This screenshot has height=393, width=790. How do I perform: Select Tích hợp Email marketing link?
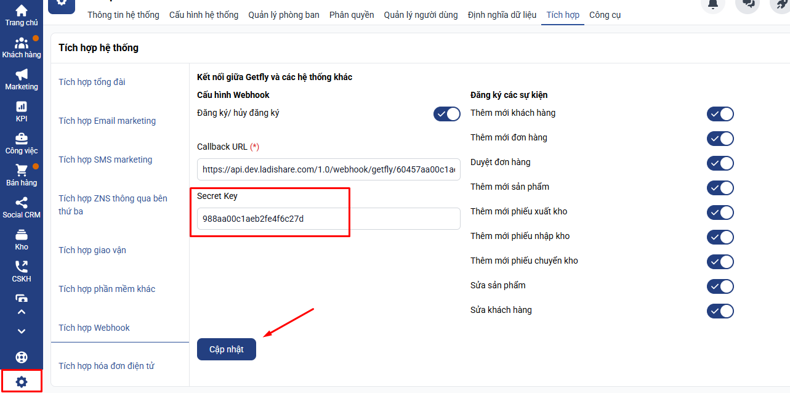pos(107,121)
